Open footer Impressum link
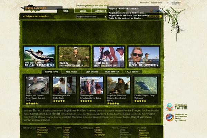The image size is (207, 138). point(144,133)
